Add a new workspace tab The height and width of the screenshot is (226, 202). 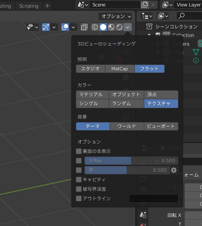(47, 6)
